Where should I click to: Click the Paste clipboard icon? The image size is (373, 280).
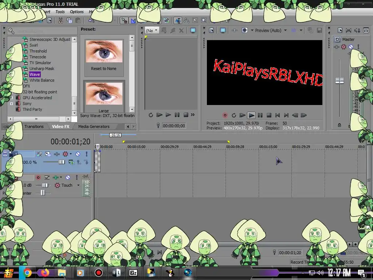(x=78, y=20)
